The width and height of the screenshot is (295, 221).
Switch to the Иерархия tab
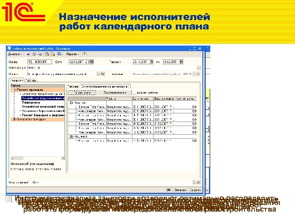coord(16,80)
